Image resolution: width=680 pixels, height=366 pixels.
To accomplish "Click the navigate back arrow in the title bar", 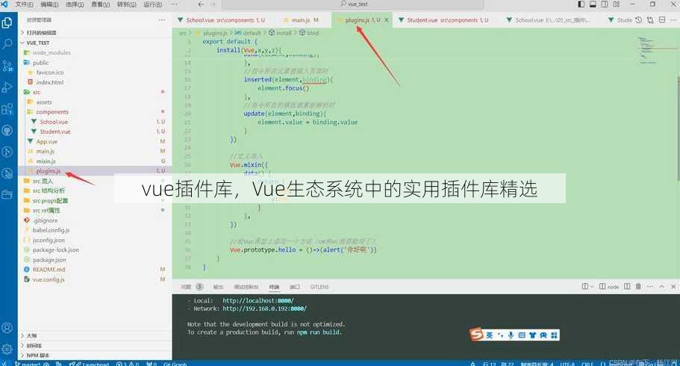I will pos(200,4).
